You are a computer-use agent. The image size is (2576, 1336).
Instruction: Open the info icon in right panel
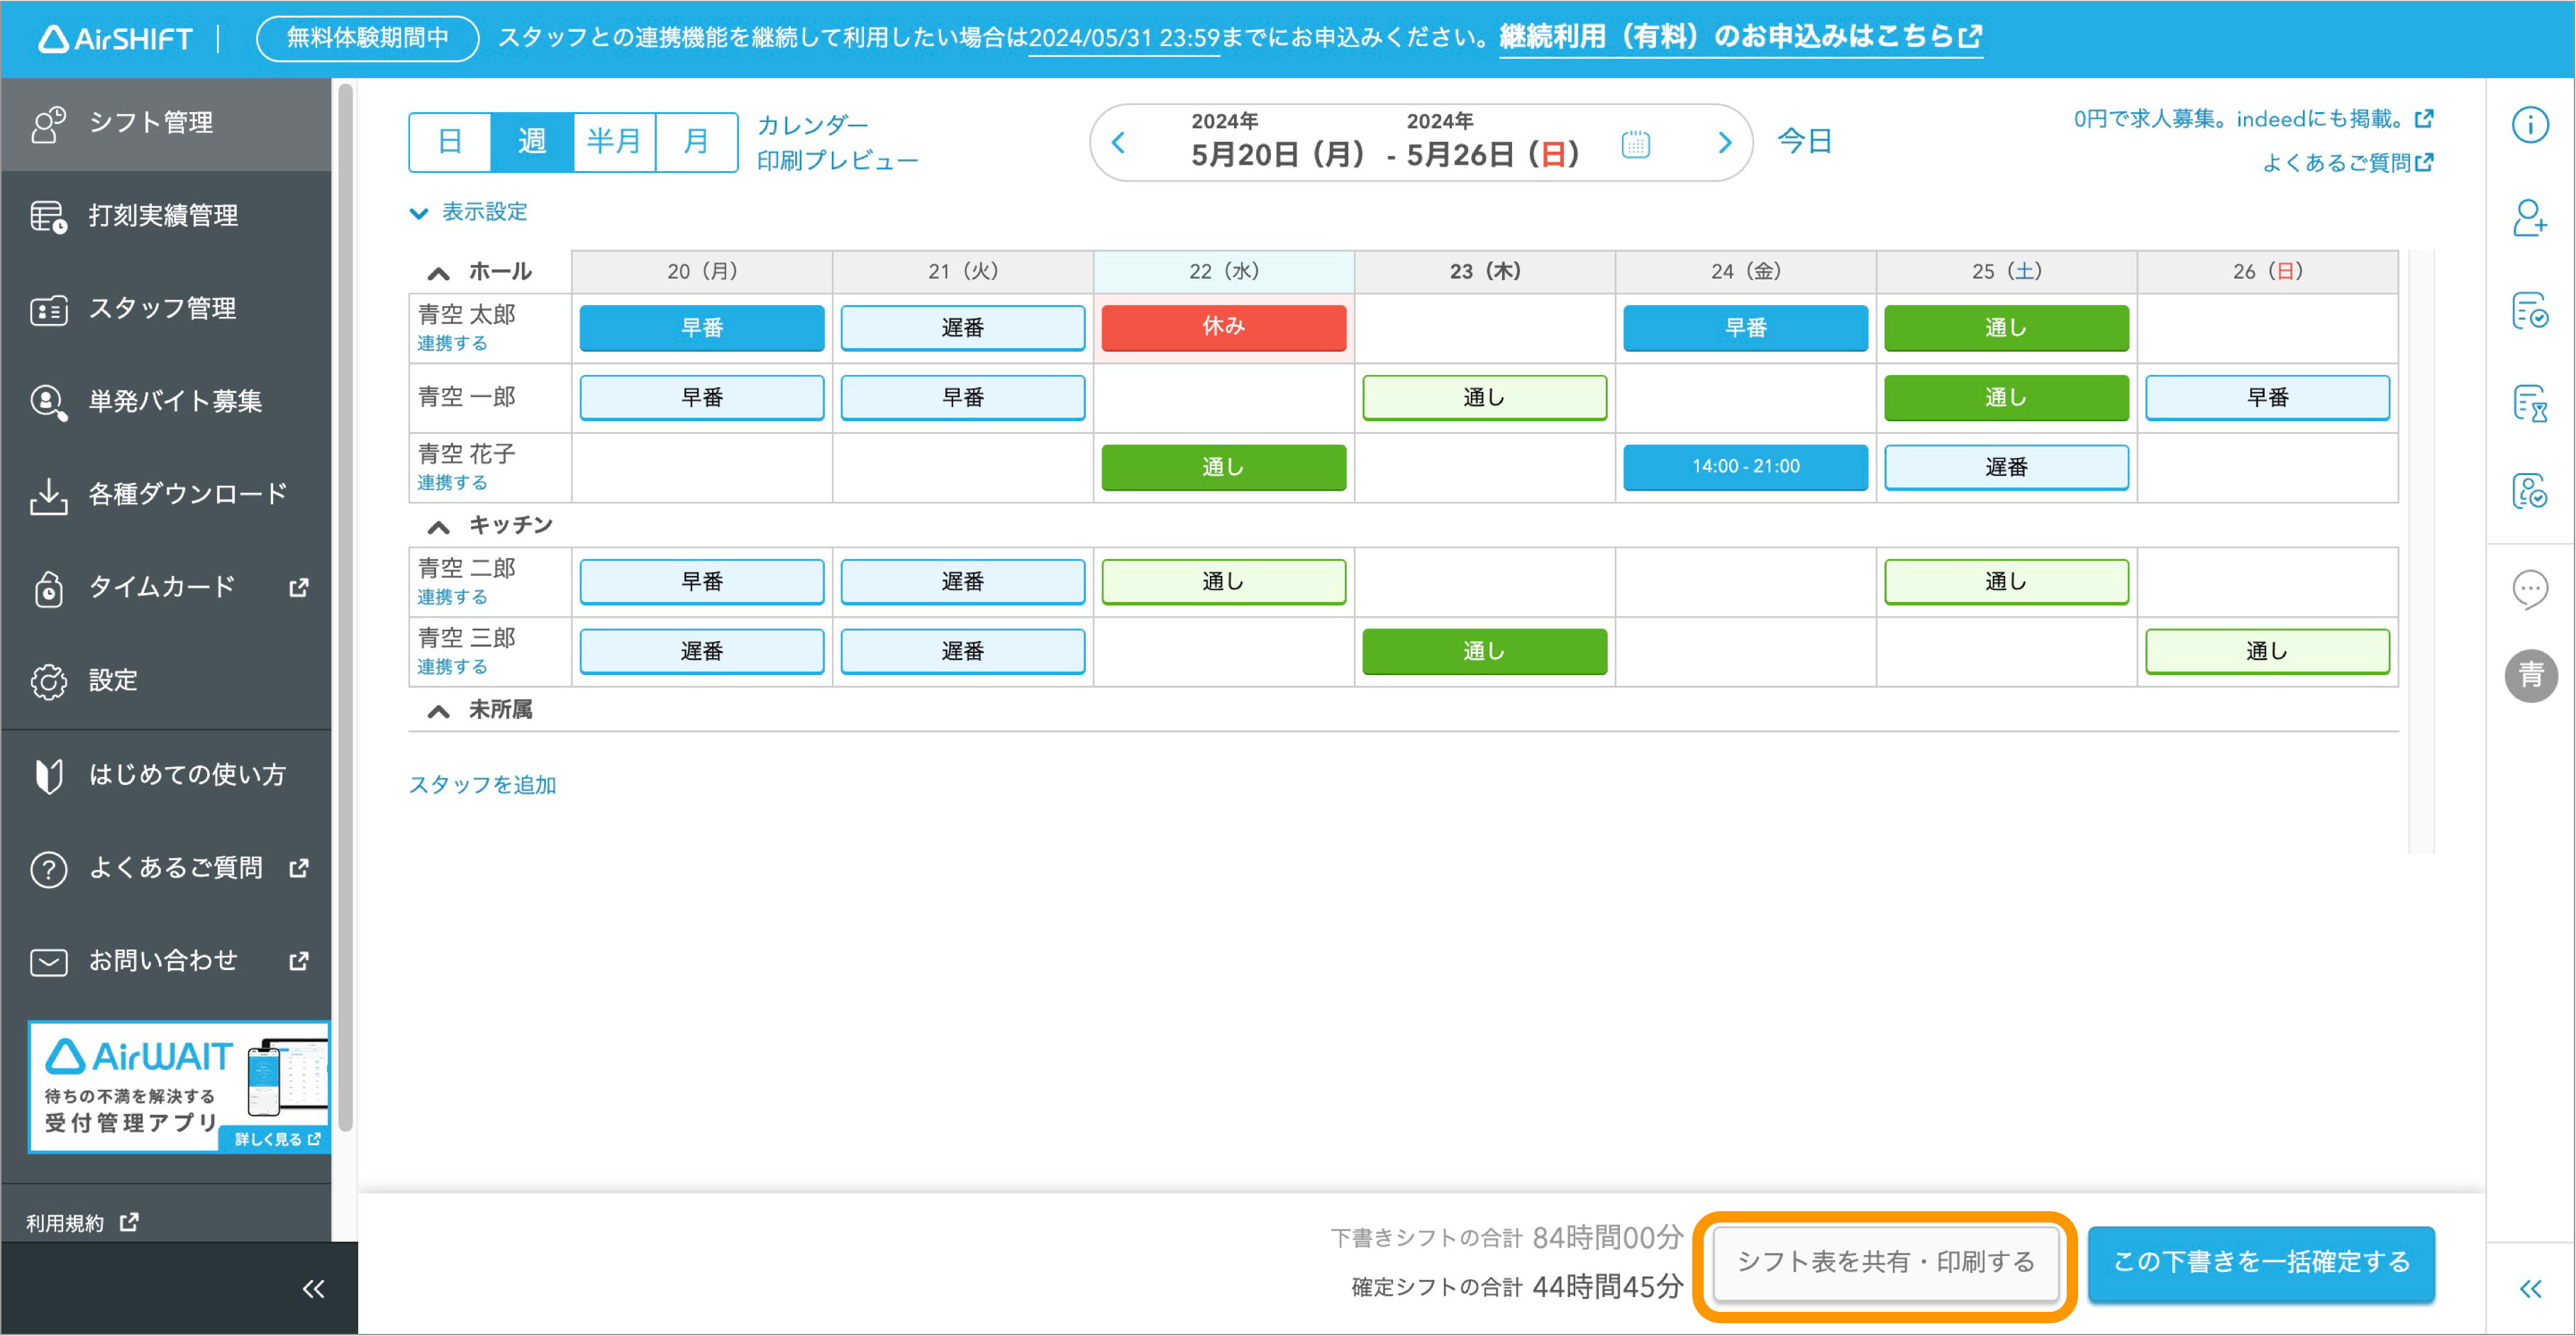[2530, 125]
